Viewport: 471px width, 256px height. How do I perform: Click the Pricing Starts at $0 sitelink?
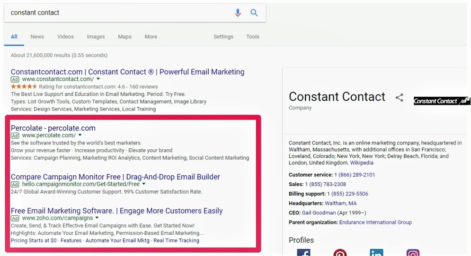(x=34, y=240)
